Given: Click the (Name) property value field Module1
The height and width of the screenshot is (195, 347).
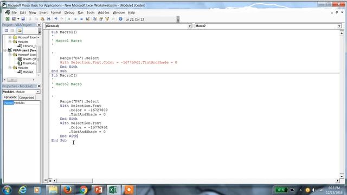Looking at the screenshot, I should [x=27, y=103].
